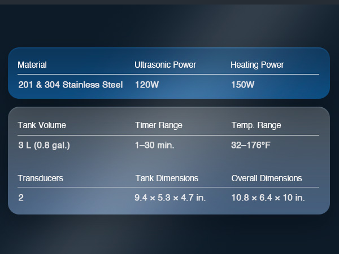Click the Tank Volume label
The width and height of the screenshot is (339, 254).
coord(42,125)
